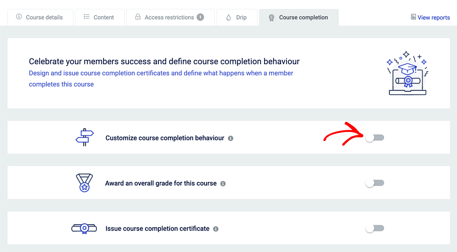Open the Course details tab
This screenshot has width=457, height=252.
(39, 17)
